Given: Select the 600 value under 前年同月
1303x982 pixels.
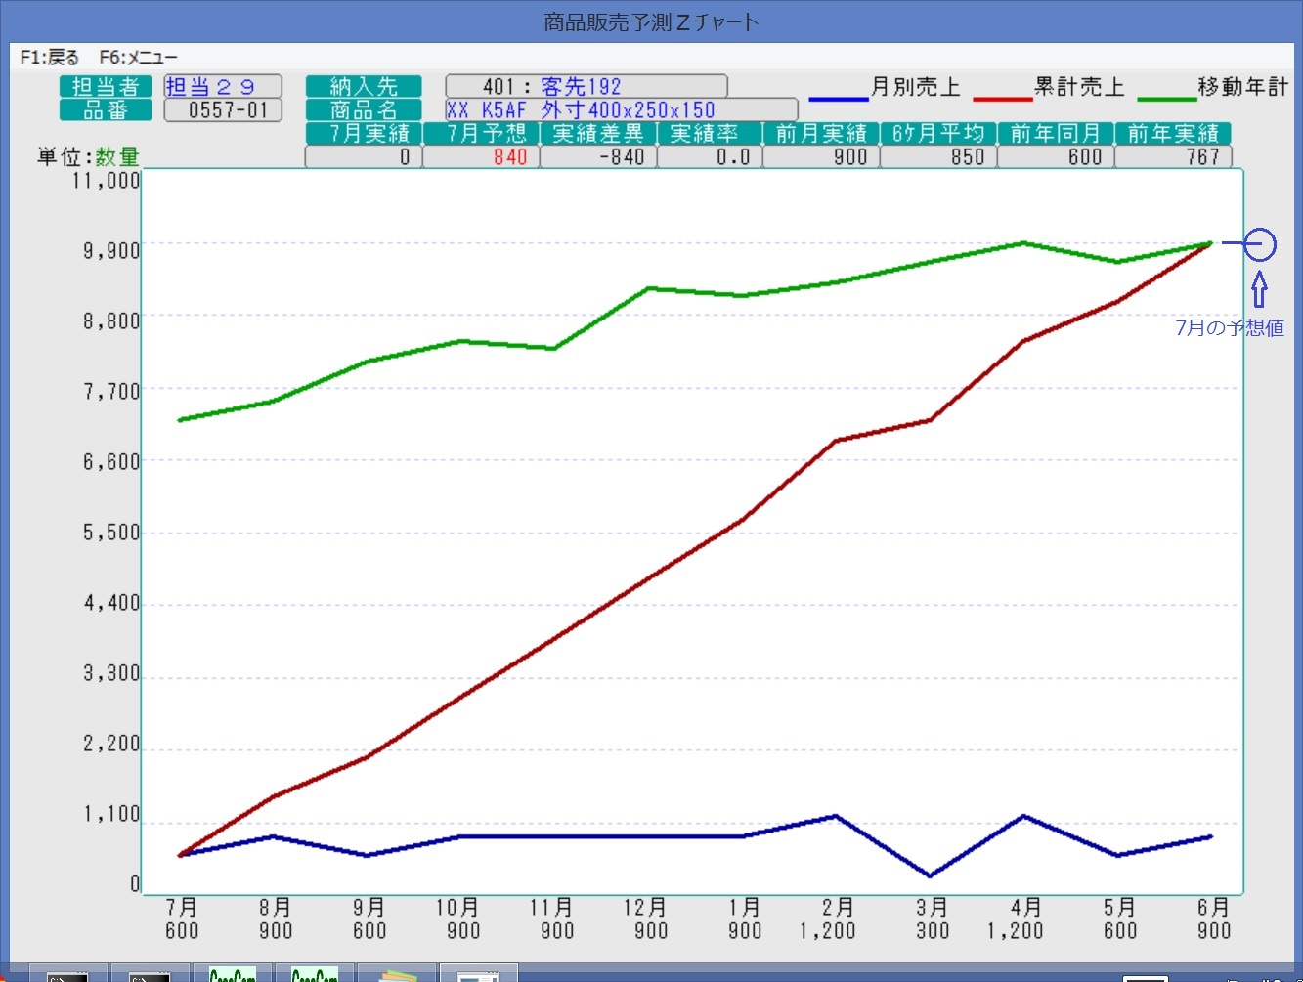Looking at the screenshot, I should click(1085, 157).
